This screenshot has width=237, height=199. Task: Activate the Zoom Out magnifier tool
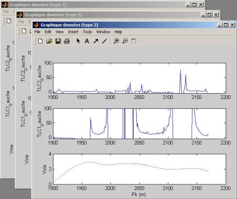click(x=125, y=41)
